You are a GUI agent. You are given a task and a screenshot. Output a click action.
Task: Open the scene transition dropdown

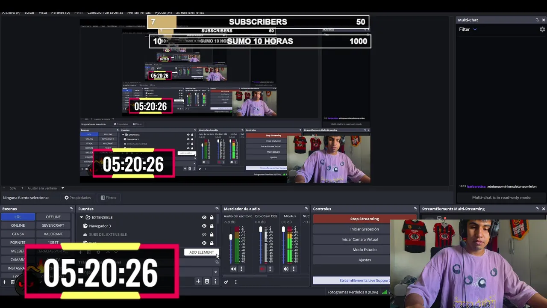coord(215,272)
